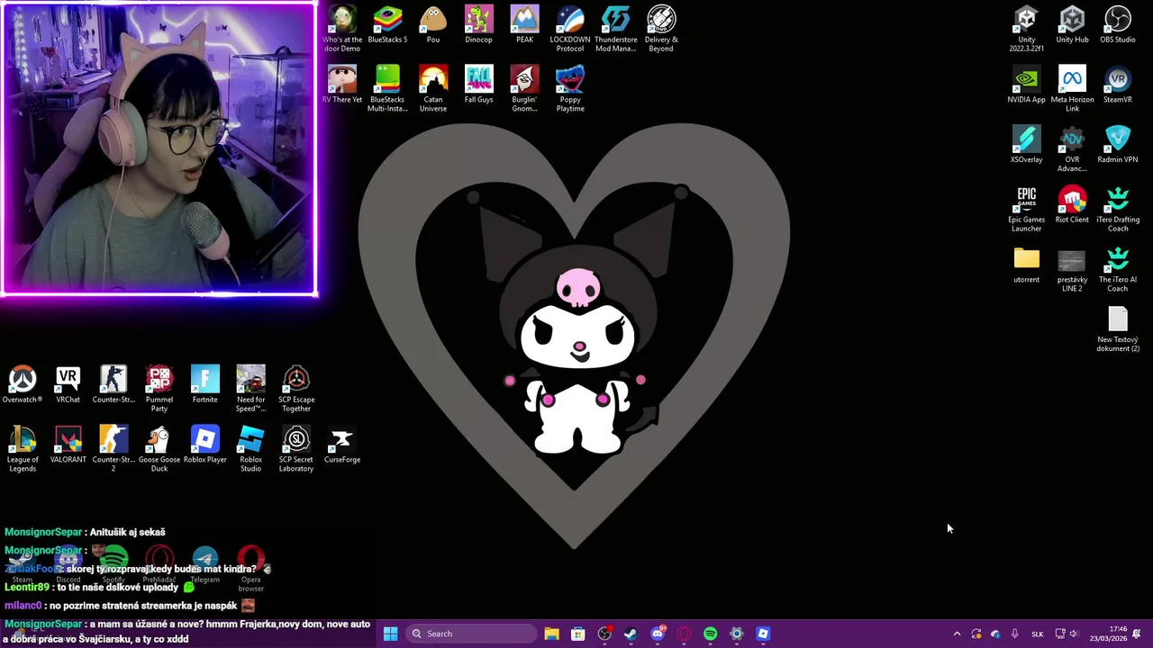This screenshot has height=648, width=1153.
Task: Launch Roblox Player shortcut
Action: tap(204, 445)
